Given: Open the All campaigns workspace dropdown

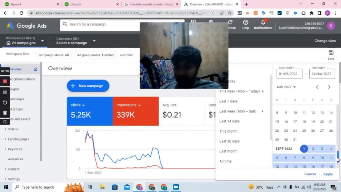Looking at the screenshot, I should [x=25, y=41].
